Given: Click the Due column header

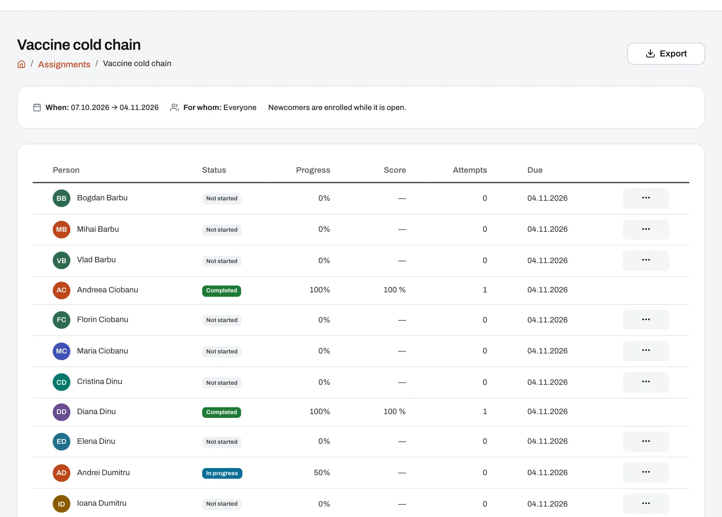Looking at the screenshot, I should pos(535,170).
